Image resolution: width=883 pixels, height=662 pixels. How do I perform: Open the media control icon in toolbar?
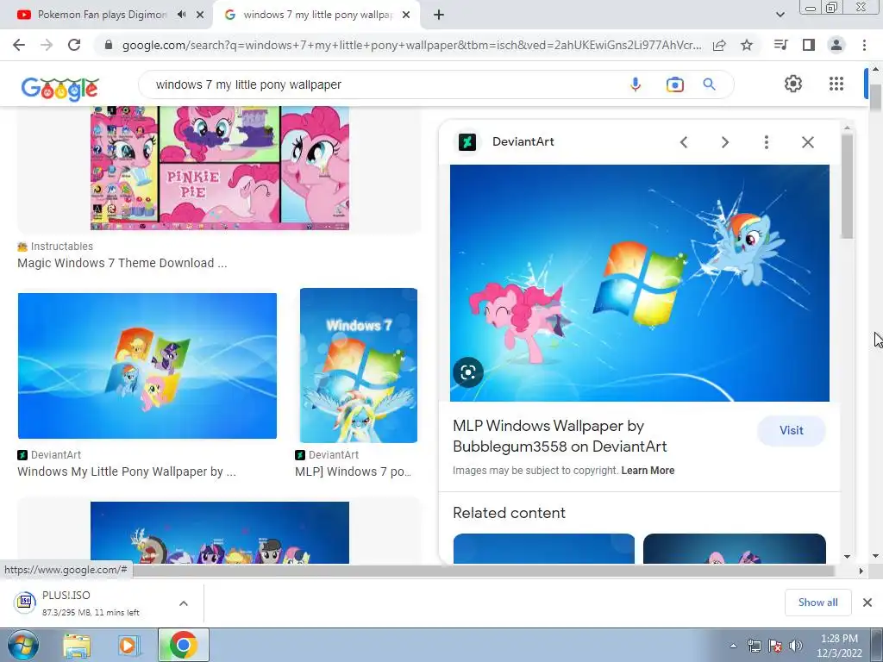pos(781,45)
